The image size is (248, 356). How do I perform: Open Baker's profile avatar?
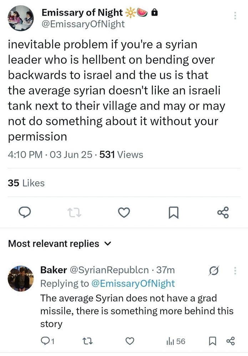pyautogui.click(x=21, y=278)
